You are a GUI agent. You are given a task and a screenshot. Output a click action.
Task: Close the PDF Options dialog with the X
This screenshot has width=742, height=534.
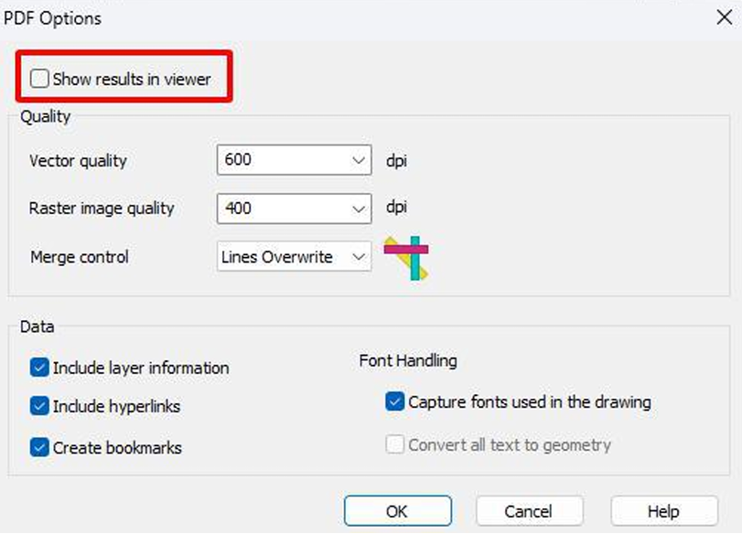(724, 18)
